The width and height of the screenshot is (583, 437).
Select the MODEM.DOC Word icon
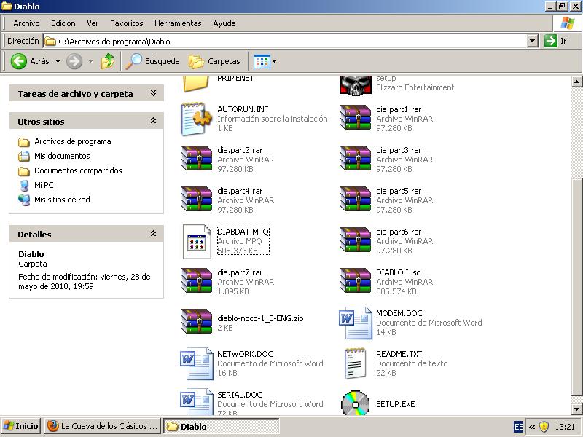click(356, 323)
